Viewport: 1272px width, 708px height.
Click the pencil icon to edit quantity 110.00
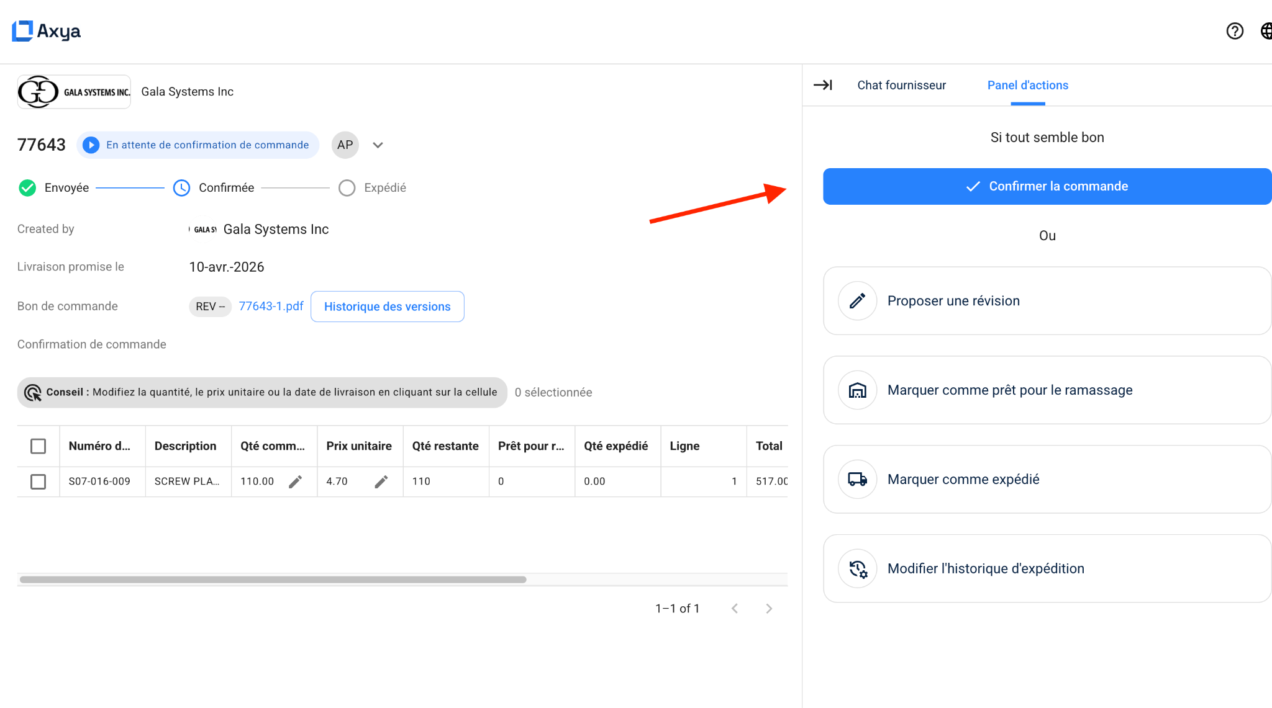coord(296,482)
